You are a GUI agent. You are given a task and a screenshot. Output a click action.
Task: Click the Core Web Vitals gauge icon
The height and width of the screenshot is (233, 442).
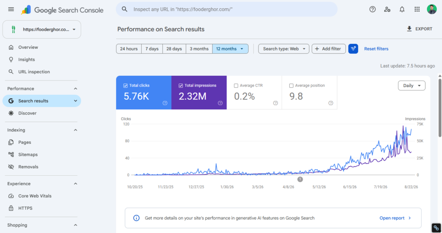coord(11,196)
